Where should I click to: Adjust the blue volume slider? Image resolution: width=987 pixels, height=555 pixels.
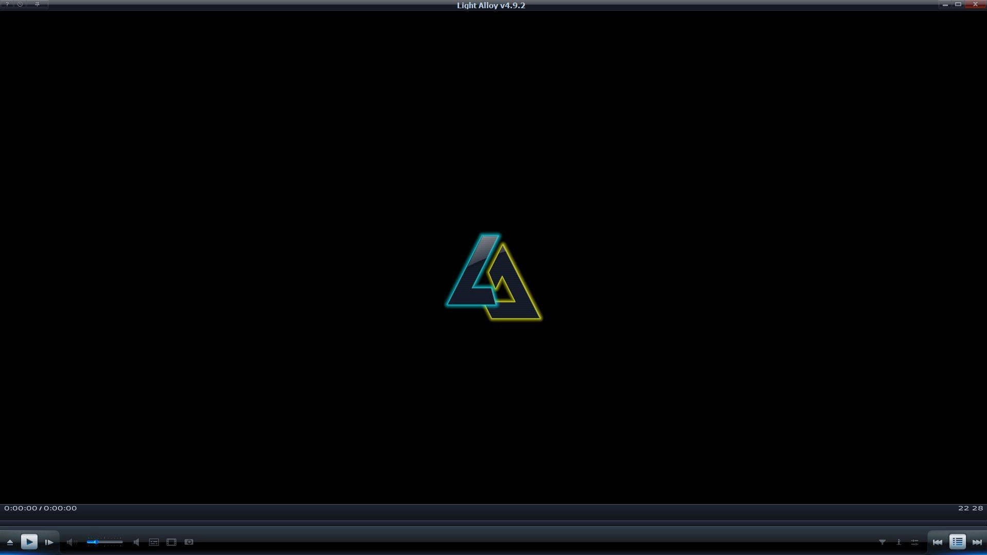coord(105,542)
